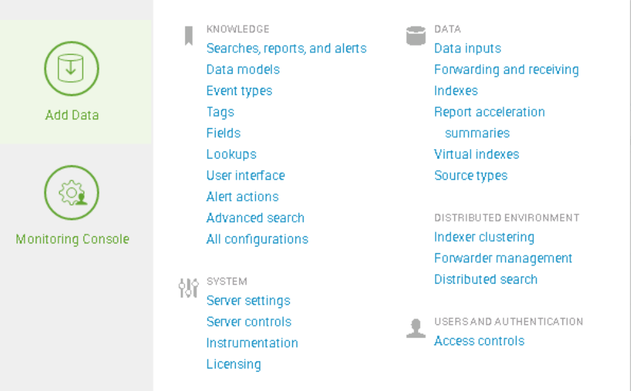The width and height of the screenshot is (631, 391).
Task: Open the Indexes page
Action: click(456, 91)
